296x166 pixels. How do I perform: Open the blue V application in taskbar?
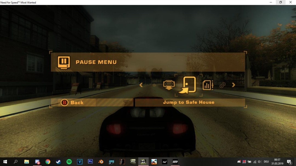coord(80,162)
